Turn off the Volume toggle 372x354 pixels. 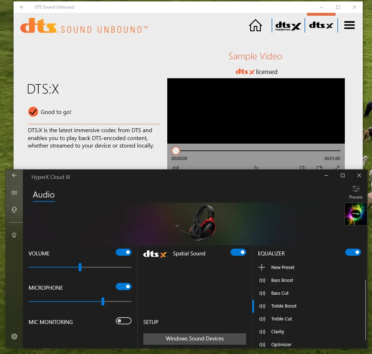pos(123,252)
